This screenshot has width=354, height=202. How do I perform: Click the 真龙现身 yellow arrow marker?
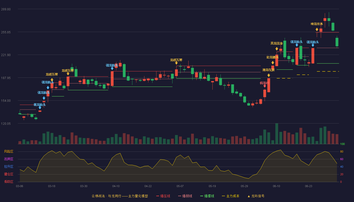tap(277, 49)
